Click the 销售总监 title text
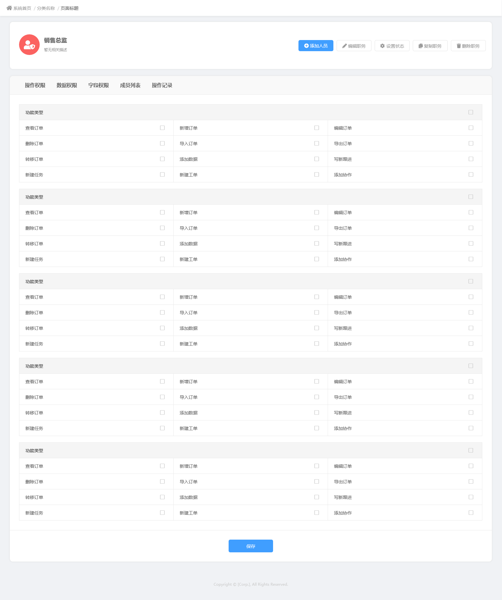502x600 pixels. pyautogui.click(x=56, y=40)
